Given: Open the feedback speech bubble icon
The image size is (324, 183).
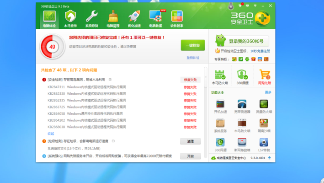Looking at the screenshot, I should click(x=247, y=5).
